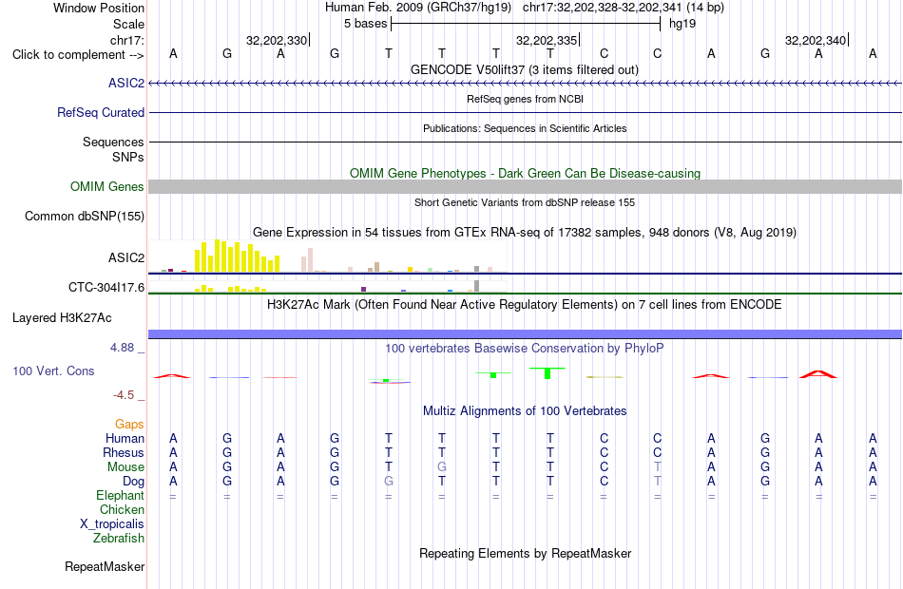The width and height of the screenshot is (903, 589).
Task: Click the 'Short Genetic Variants from dbSNP' title
Action: point(524,202)
